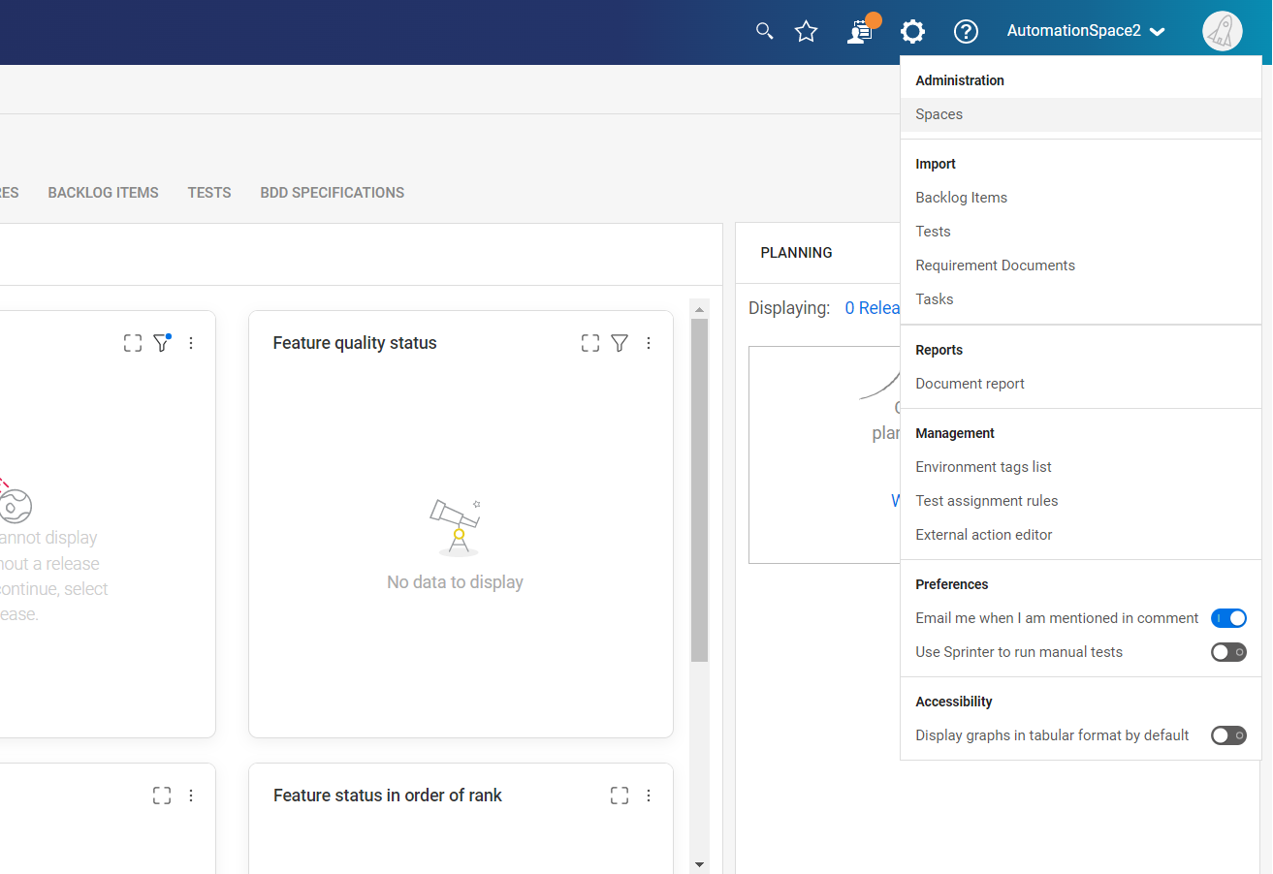
Task: Choose Document report from the Reports section
Action: [x=970, y=384]
